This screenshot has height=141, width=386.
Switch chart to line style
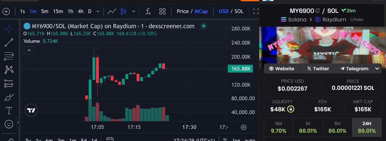(112, 12)
